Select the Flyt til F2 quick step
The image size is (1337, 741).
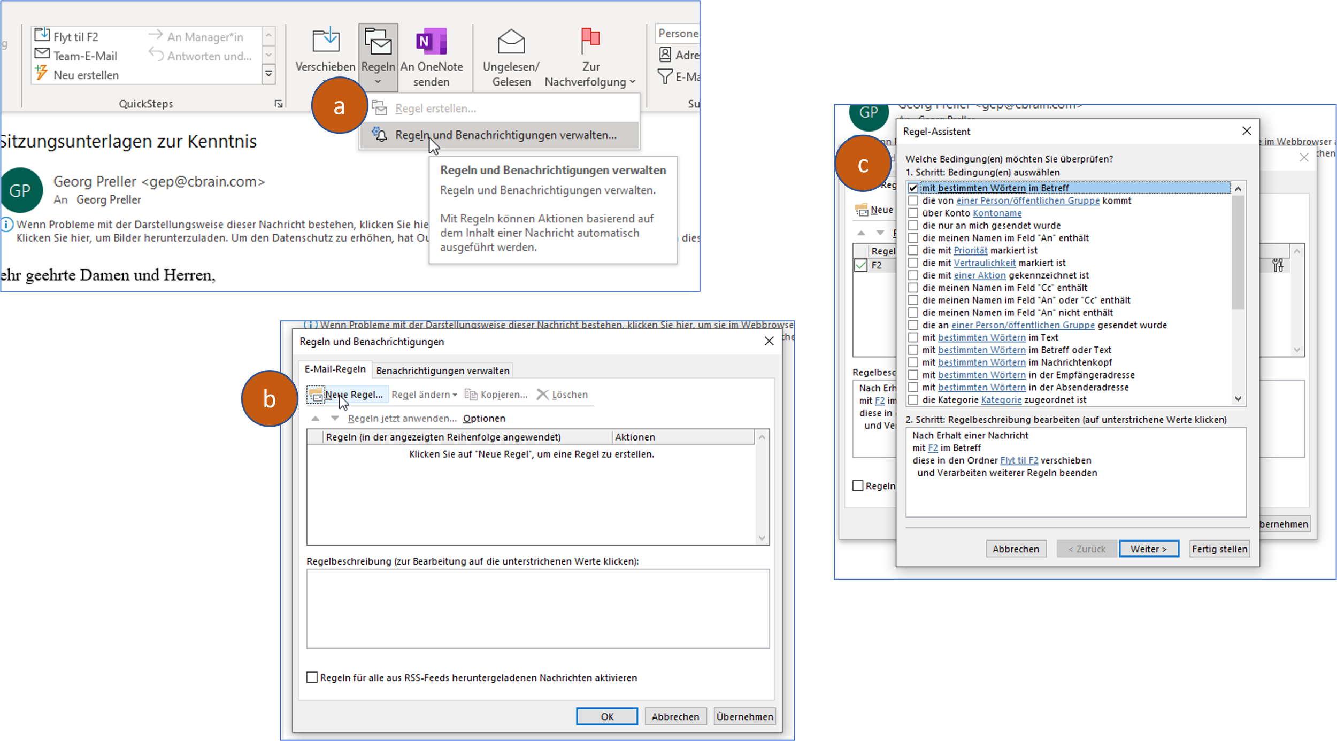pyautogui.click(x=75, y=36)
